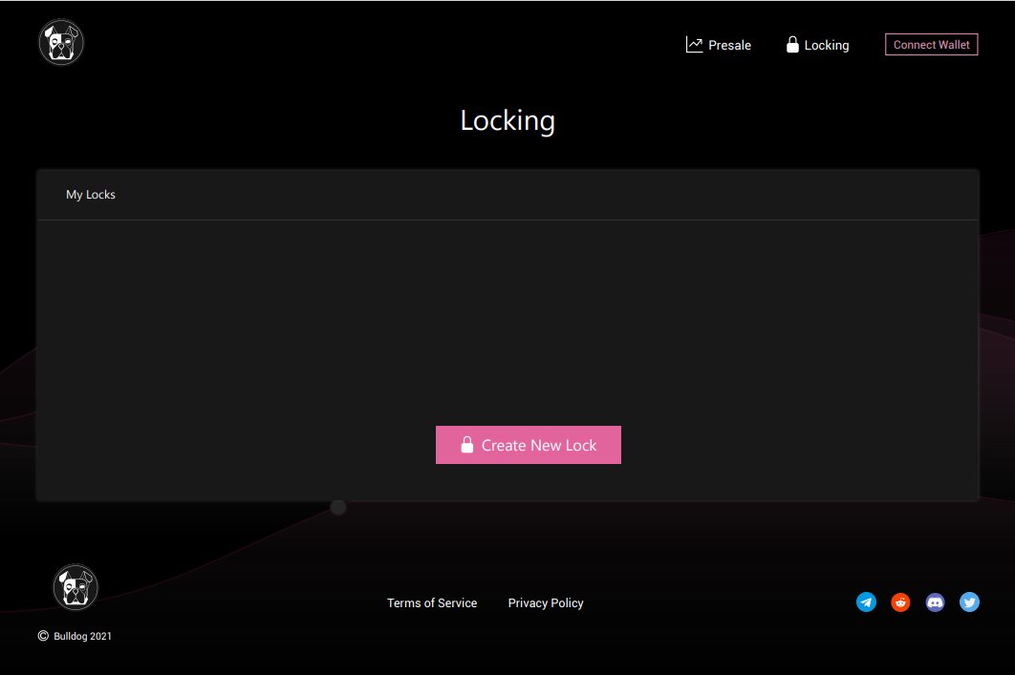Click the Locking padlock icon in navigation
The width and height of the screenshot is (1015, 675).
(x=792, y=45)
